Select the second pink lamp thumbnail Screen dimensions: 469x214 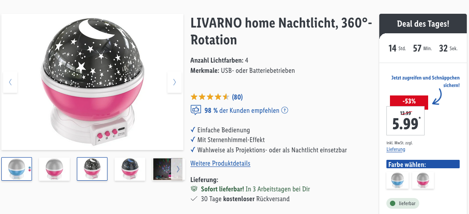[54, 169]
